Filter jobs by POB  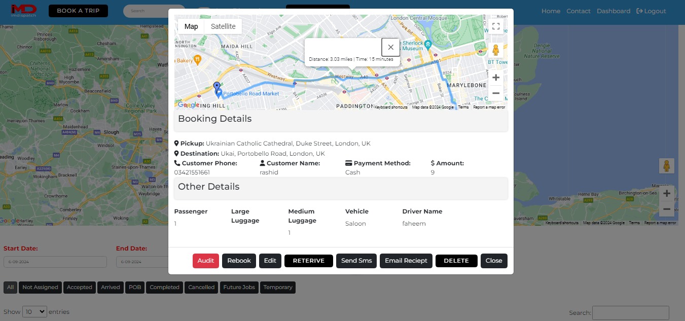click(135, 287)
